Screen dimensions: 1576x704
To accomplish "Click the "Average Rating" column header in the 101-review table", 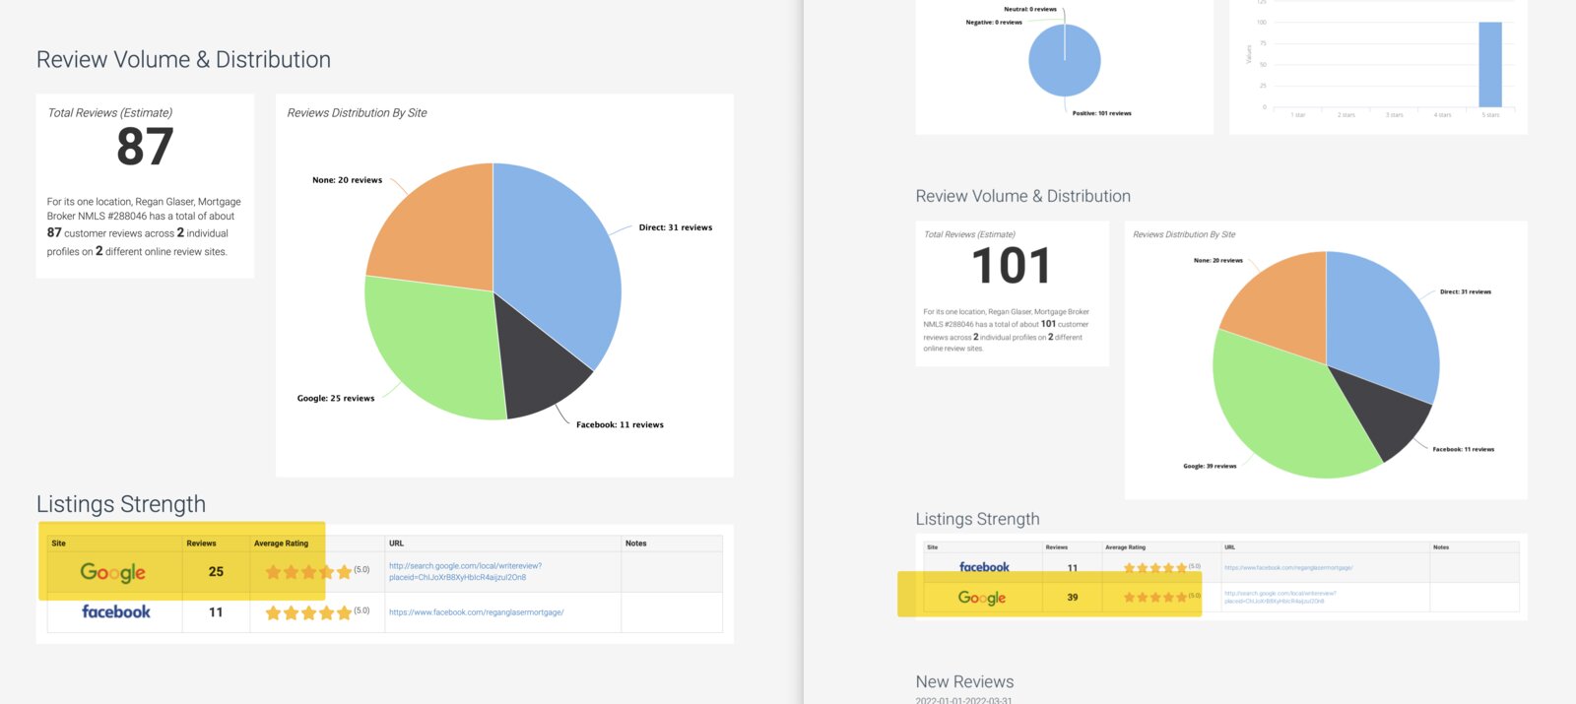I will click(x=1125, y=547).
